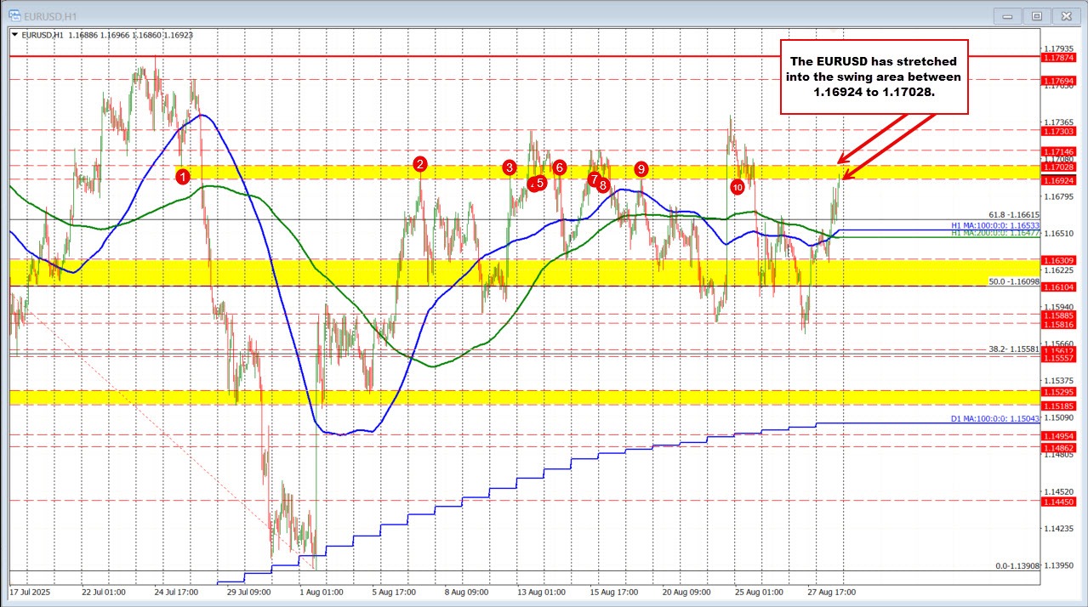The image size is (1088, 607).
Task: Select the 1.17694 price level label
Action: pyautogui.click(x=1058, y=79)
